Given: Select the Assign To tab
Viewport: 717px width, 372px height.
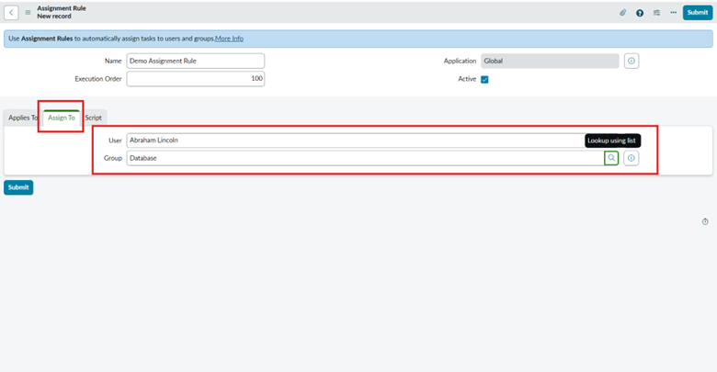Looking at the screenshot, I should [x=62, y=118].
